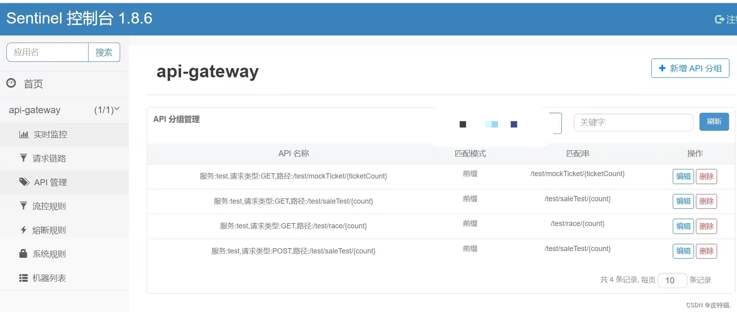Click the lightning bolt icon for 熔断规则
The image size is (737, 312).
click(24, 230)
